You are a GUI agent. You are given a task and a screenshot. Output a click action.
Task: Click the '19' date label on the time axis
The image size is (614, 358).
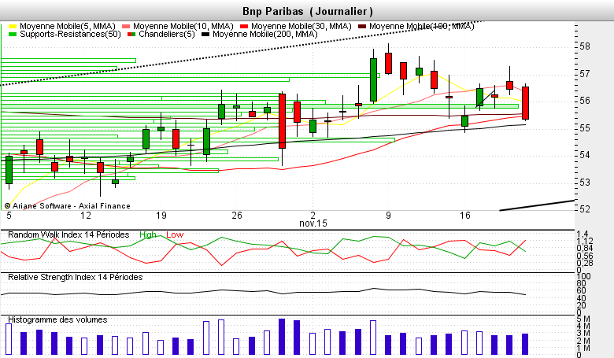[161, 216]
